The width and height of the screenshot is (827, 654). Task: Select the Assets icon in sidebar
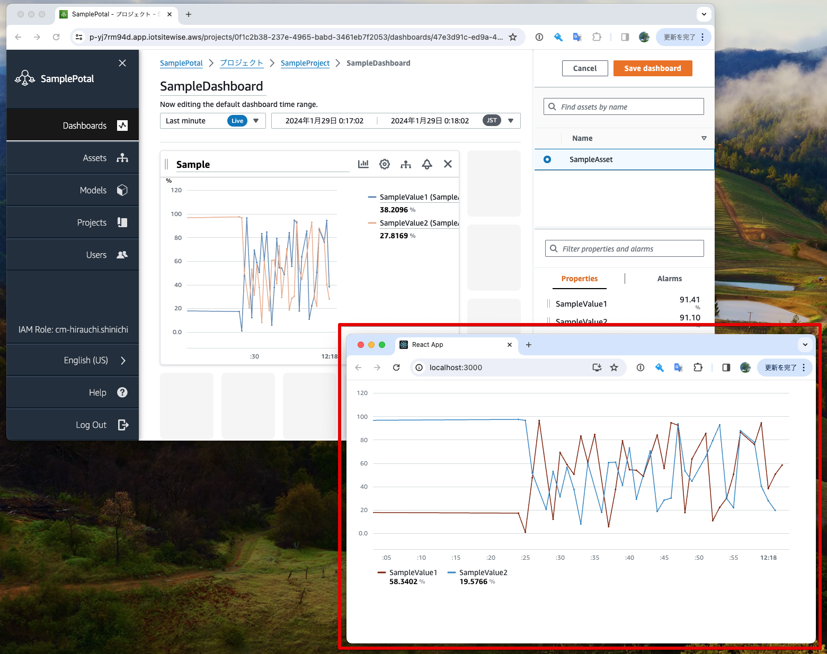click(x=122, y=157)
